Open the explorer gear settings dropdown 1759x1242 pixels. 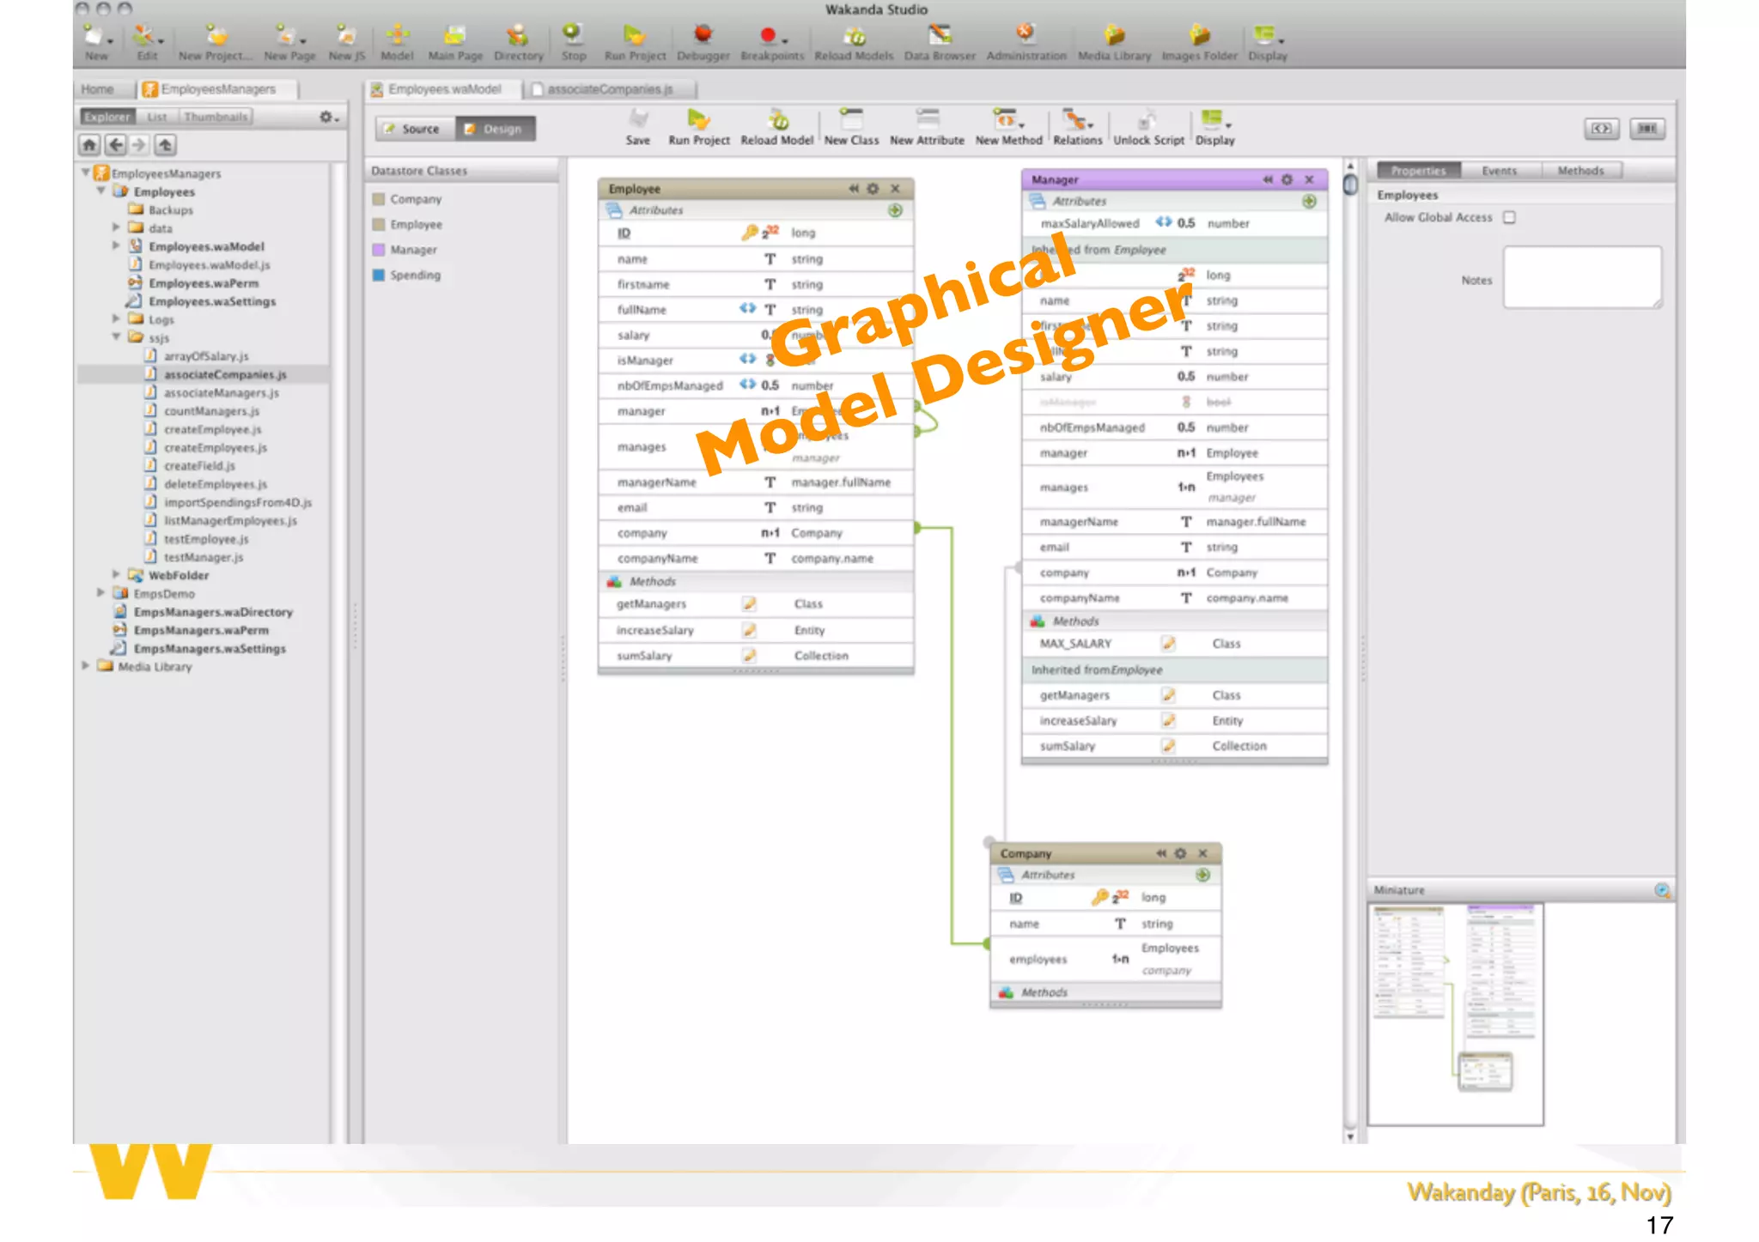coord(330,117)
